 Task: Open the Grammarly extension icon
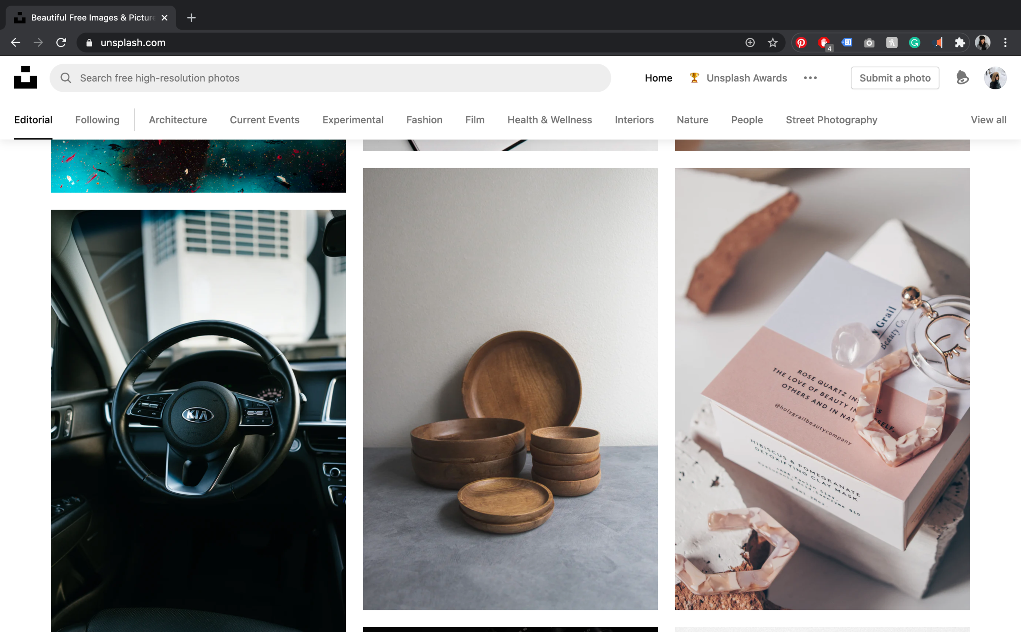coord(914,42)
